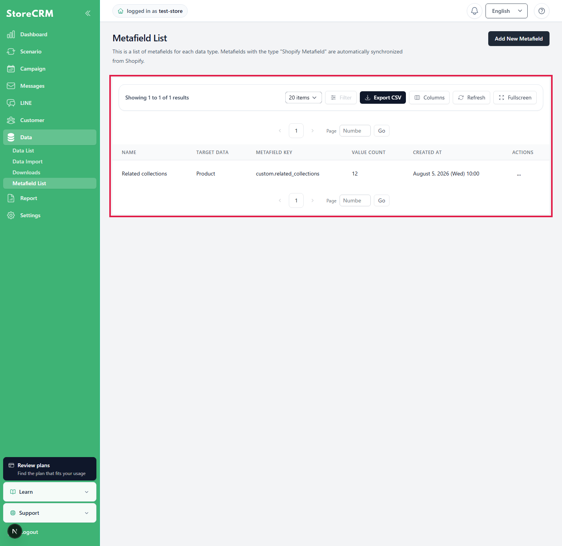Viewport: 562px width, 546px height.
Task: Click the August 5, 2026 created-at cell
Action: point(446,174)
